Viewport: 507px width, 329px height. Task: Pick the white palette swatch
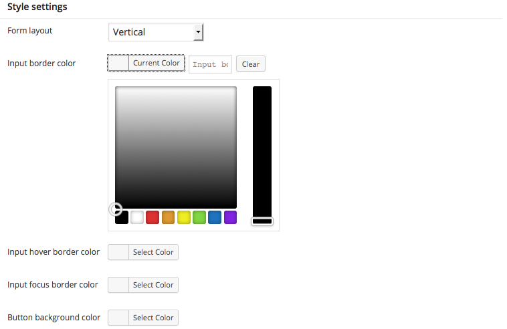coord(137,217)
